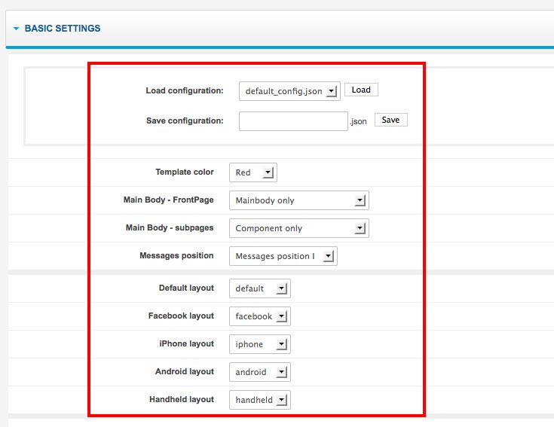Viewport: 554px width, 427px height.
Task: Open the Main Body - subpages dropdown
Action: (299, 228)
